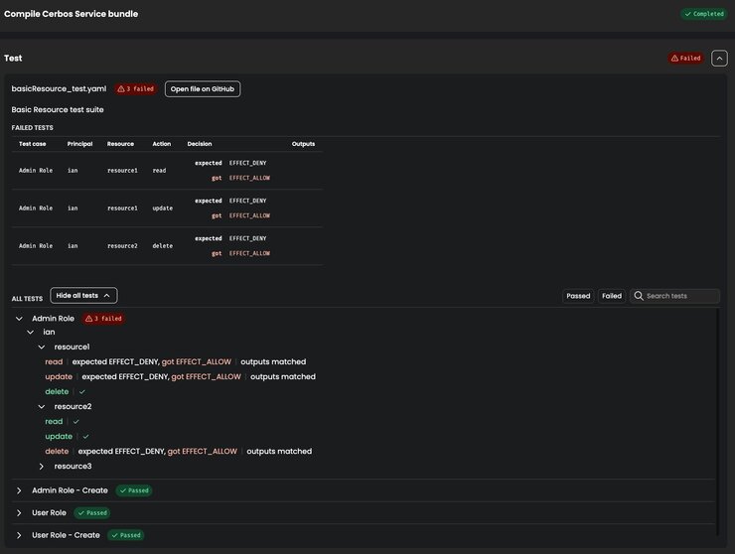Click the Resource column header

click(x=120, y=144)
